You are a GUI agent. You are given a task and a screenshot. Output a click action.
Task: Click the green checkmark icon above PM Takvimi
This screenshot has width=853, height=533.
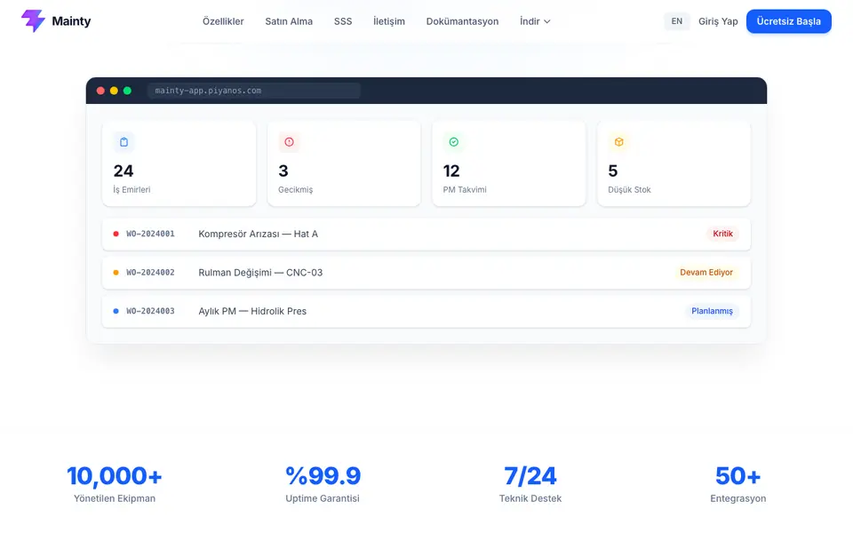454,142
